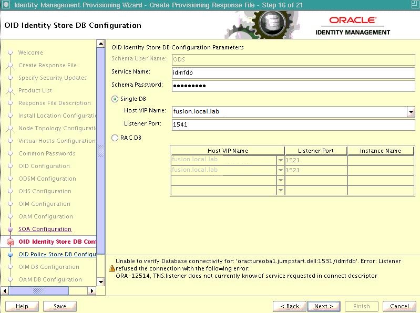Select the Create Response File step
Viewport: 420px width, 313px height.
click(x=47, y=65)
